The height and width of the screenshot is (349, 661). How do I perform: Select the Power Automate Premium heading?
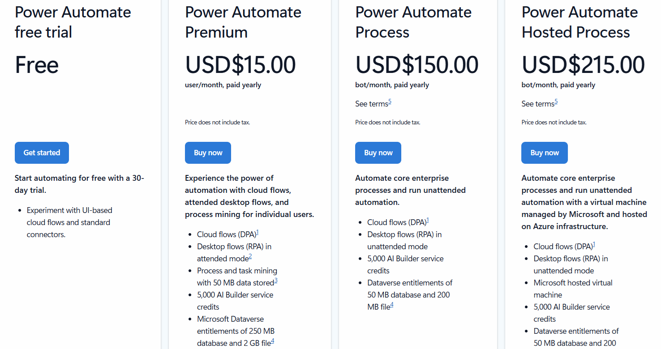(x=243, y=22)
